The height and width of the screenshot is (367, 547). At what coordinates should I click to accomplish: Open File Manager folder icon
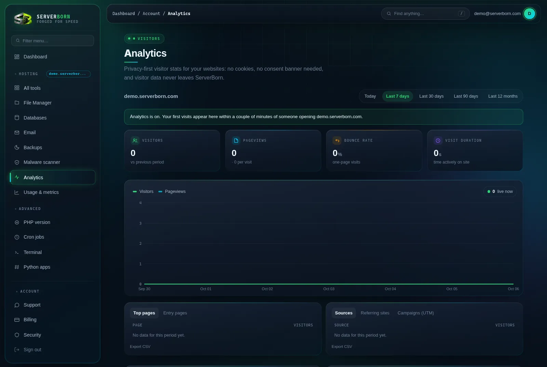pos(17,103)
